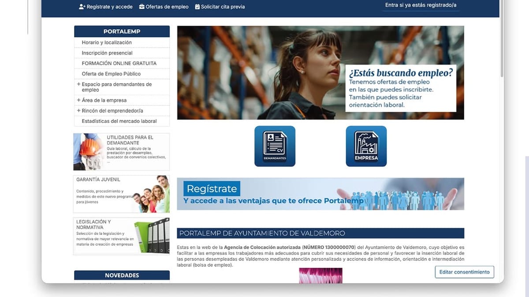The width and height of the screenshot is (529, 297).
Task: Click the briefcase icon beside Ofertas de empleo
Action: (x=142, y=7)
